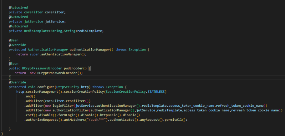Click the highlighted opening brace after pwdEncoder()
This screenshot has width=285, height=136.
tap(89, 68)
